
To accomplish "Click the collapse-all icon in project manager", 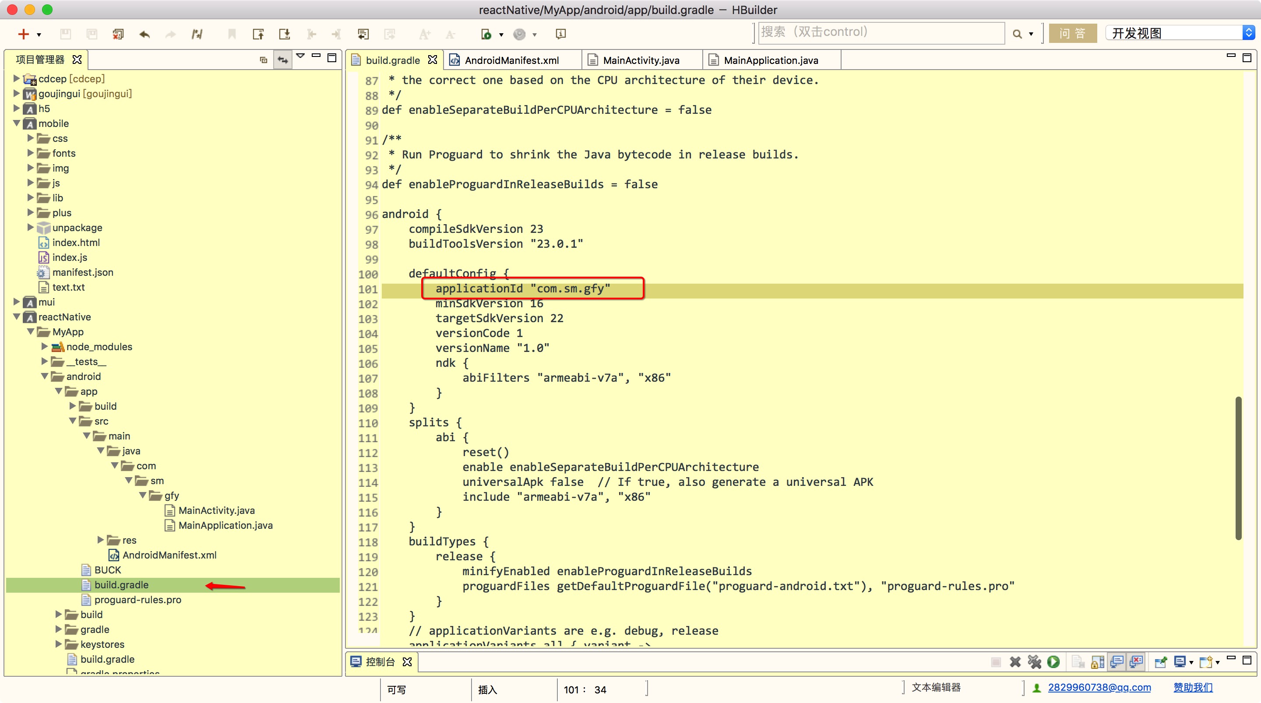I will point(263,60).
